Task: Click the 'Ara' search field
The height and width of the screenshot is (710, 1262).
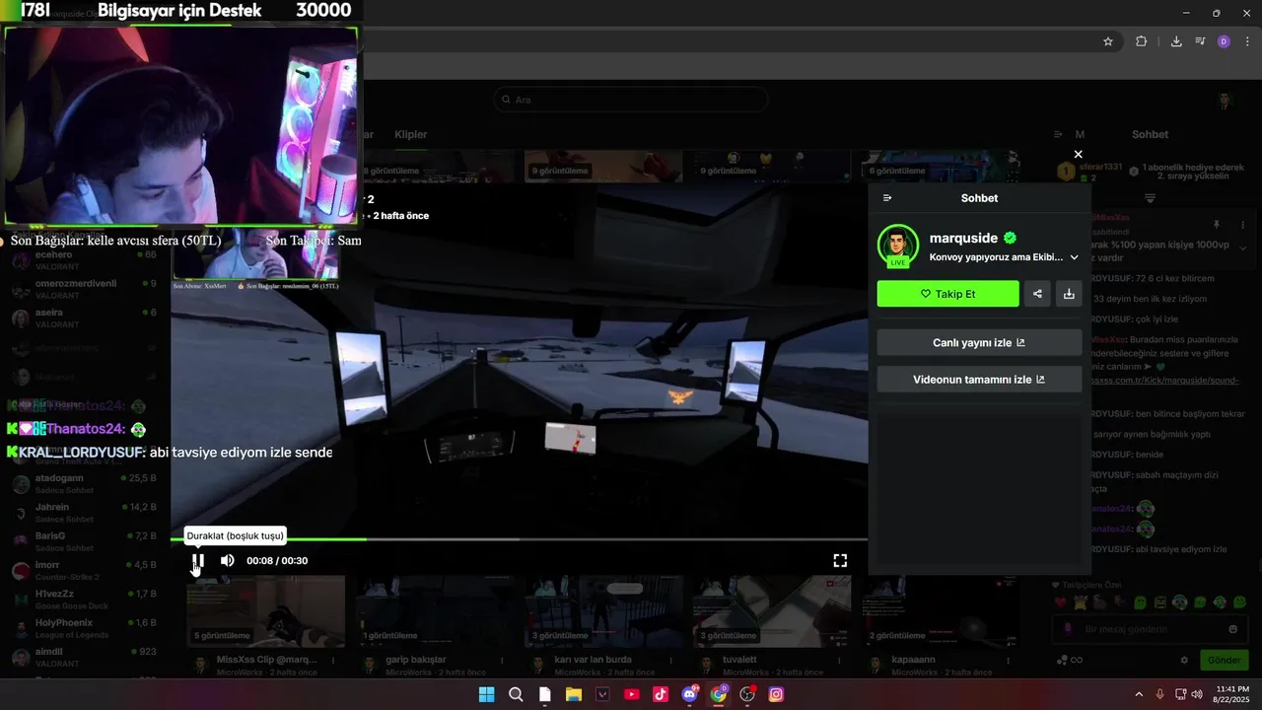Action: [x=631, y=100]
